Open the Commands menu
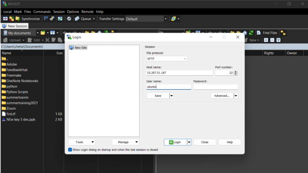Viewport: 308px width, 173px height. (42, 12)
